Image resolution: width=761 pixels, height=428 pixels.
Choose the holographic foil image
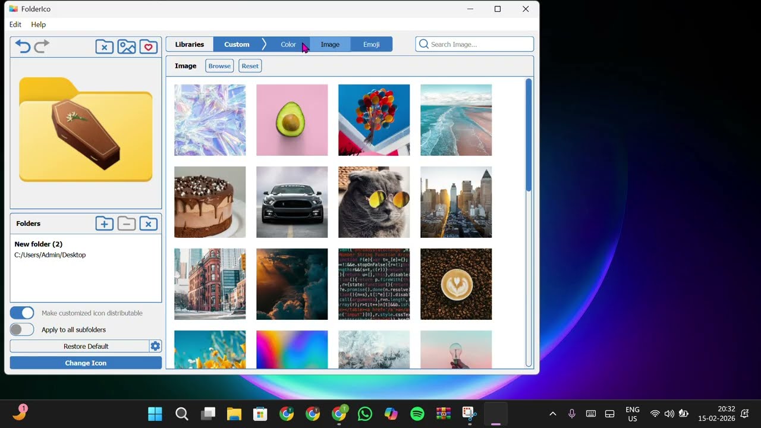(x=210, y=120)
